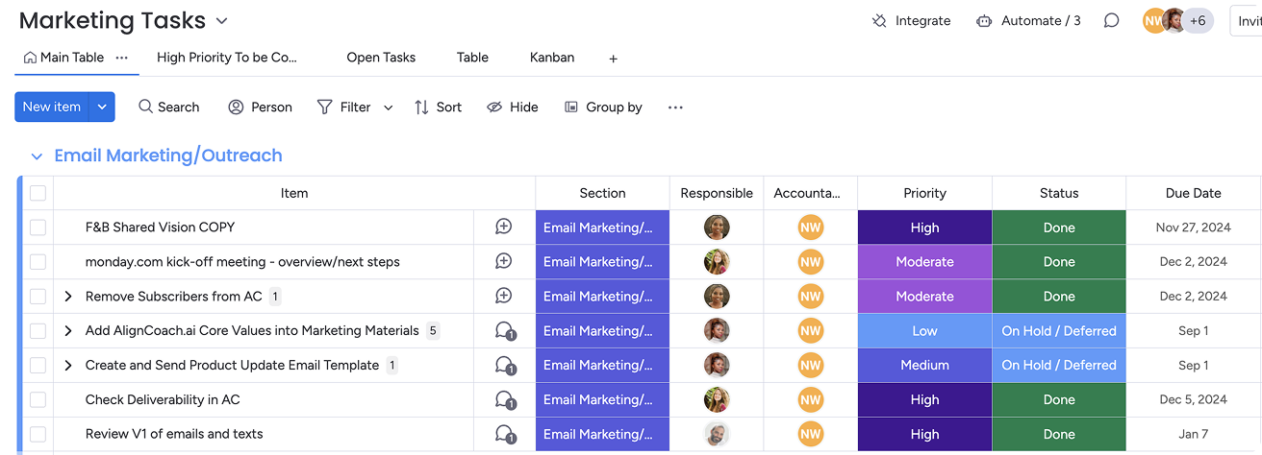Viewport: 1262px width, 455px height.
Task: Click the New item button
Action: pos(52,107)
